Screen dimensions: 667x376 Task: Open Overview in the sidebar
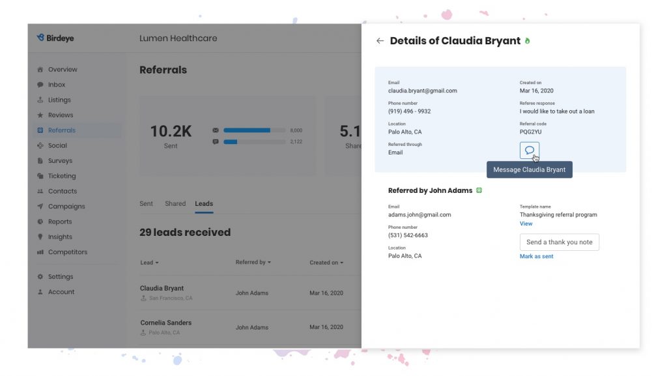(63, 69)
